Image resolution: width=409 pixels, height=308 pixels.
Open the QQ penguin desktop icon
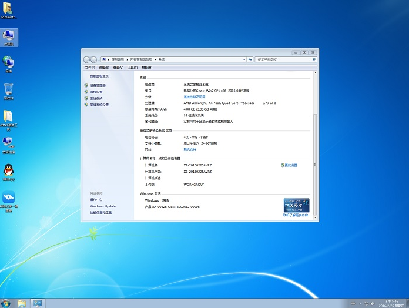9,170
